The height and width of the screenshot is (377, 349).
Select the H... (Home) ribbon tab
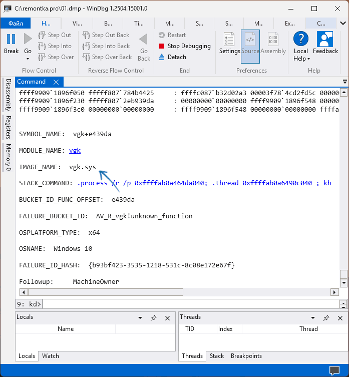point(46,24)
